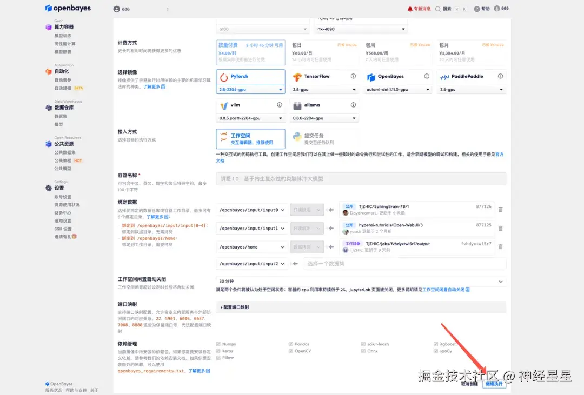584x395 pixels.
Task: Select the PyTorch image card
Action: click(x=251, y=77)
